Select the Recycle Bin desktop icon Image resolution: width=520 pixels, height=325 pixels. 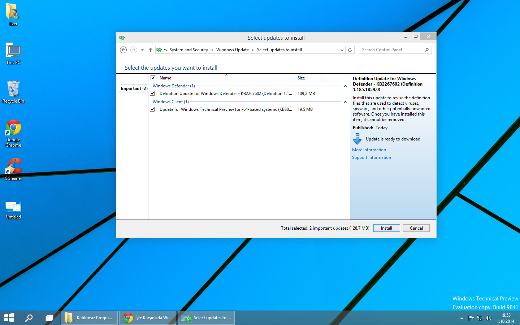tap(13, 92)
